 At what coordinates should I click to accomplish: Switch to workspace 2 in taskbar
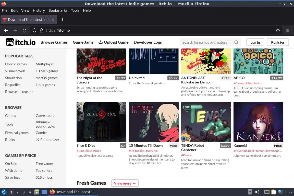(x=17, y=192)
